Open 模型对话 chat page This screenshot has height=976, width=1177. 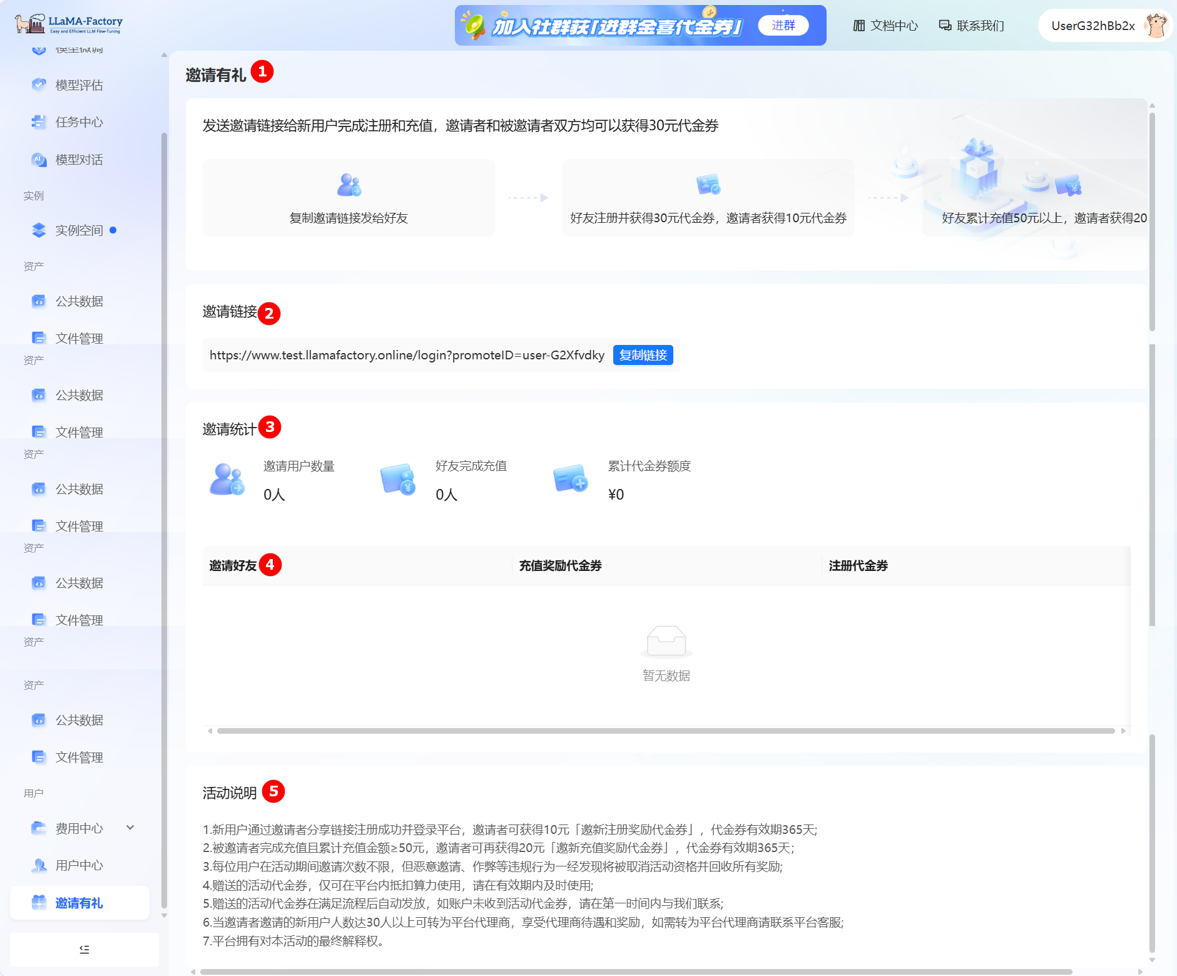point(79,160)
